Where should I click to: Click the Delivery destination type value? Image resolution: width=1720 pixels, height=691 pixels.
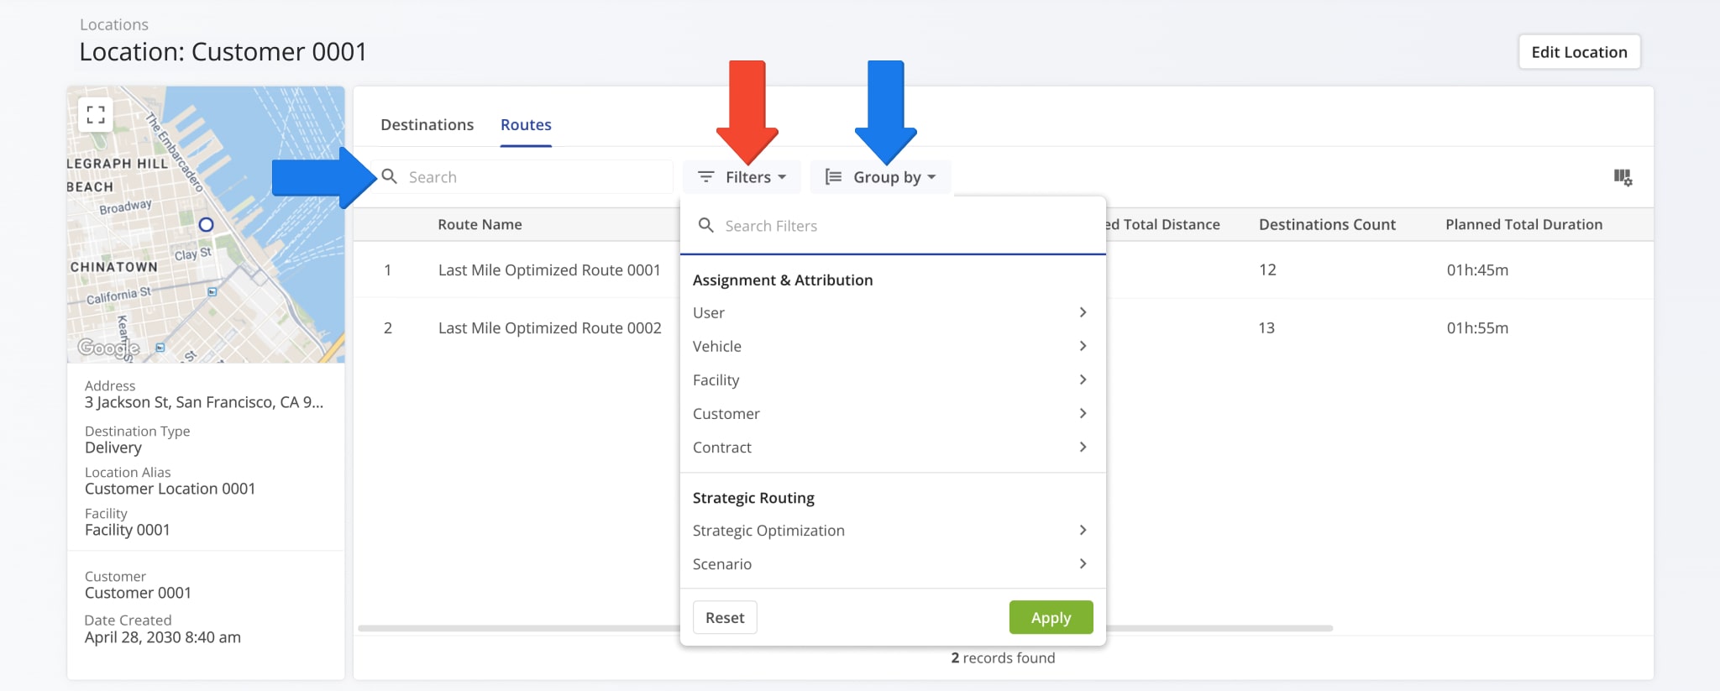[x=113, y=448]
